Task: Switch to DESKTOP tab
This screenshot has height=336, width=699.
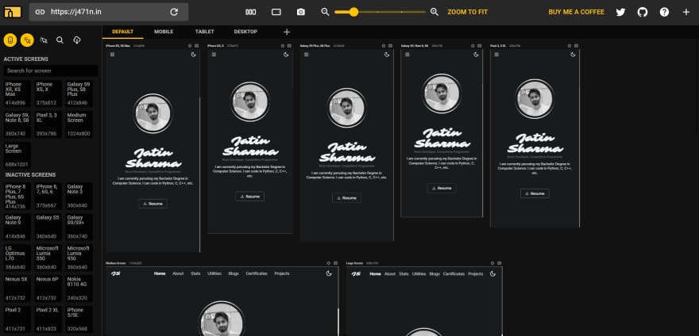Action: [245, 32]
